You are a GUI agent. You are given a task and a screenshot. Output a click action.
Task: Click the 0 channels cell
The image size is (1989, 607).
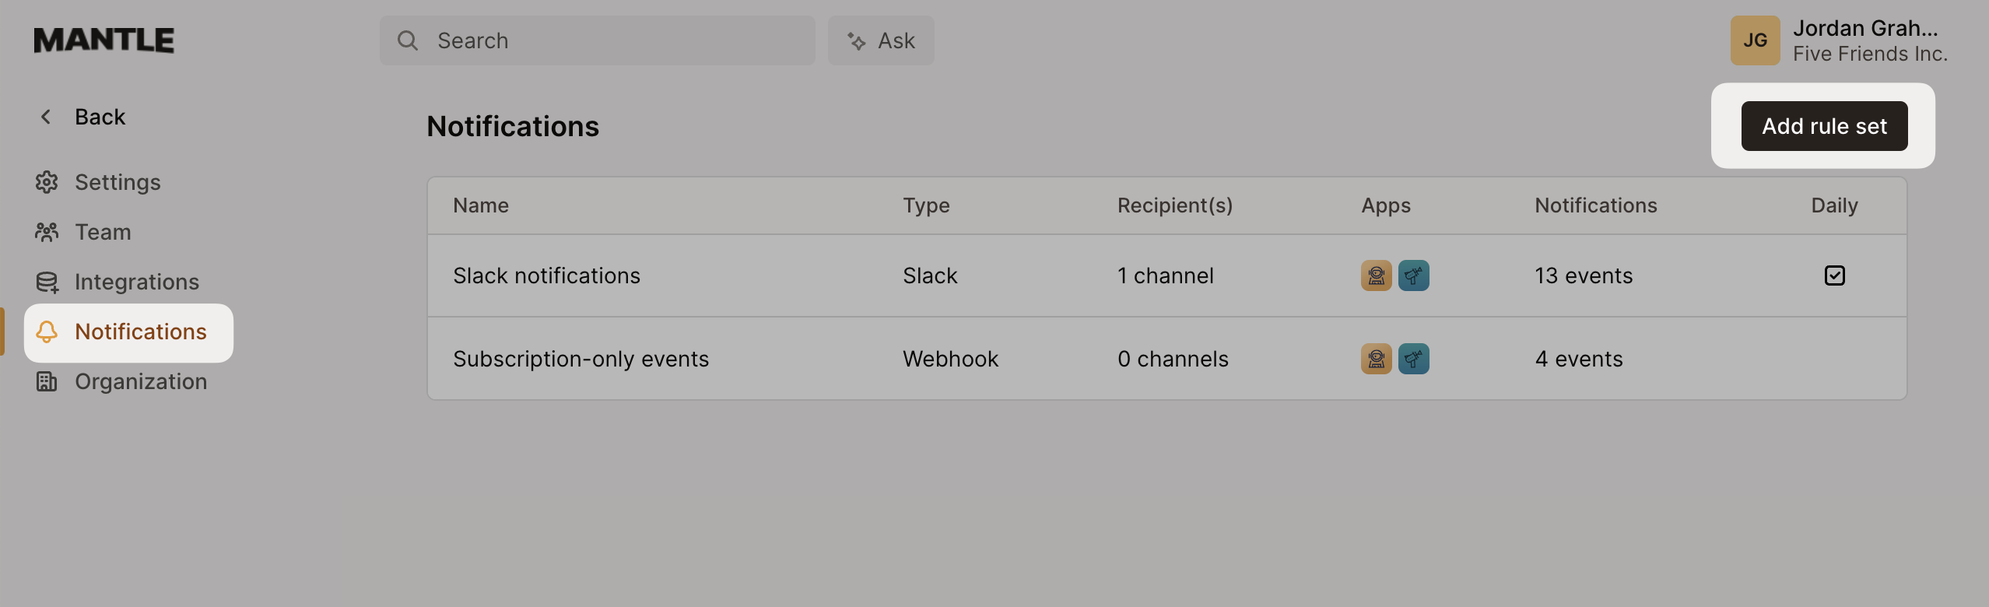[x=1173, y=359]
